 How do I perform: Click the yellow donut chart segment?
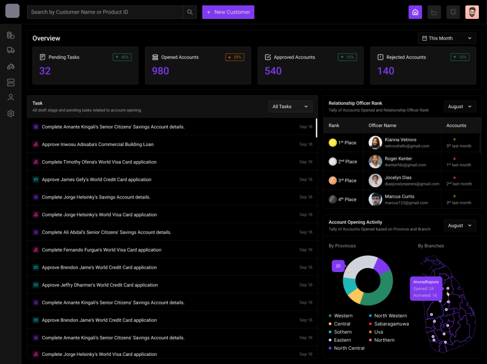[356, 296]
